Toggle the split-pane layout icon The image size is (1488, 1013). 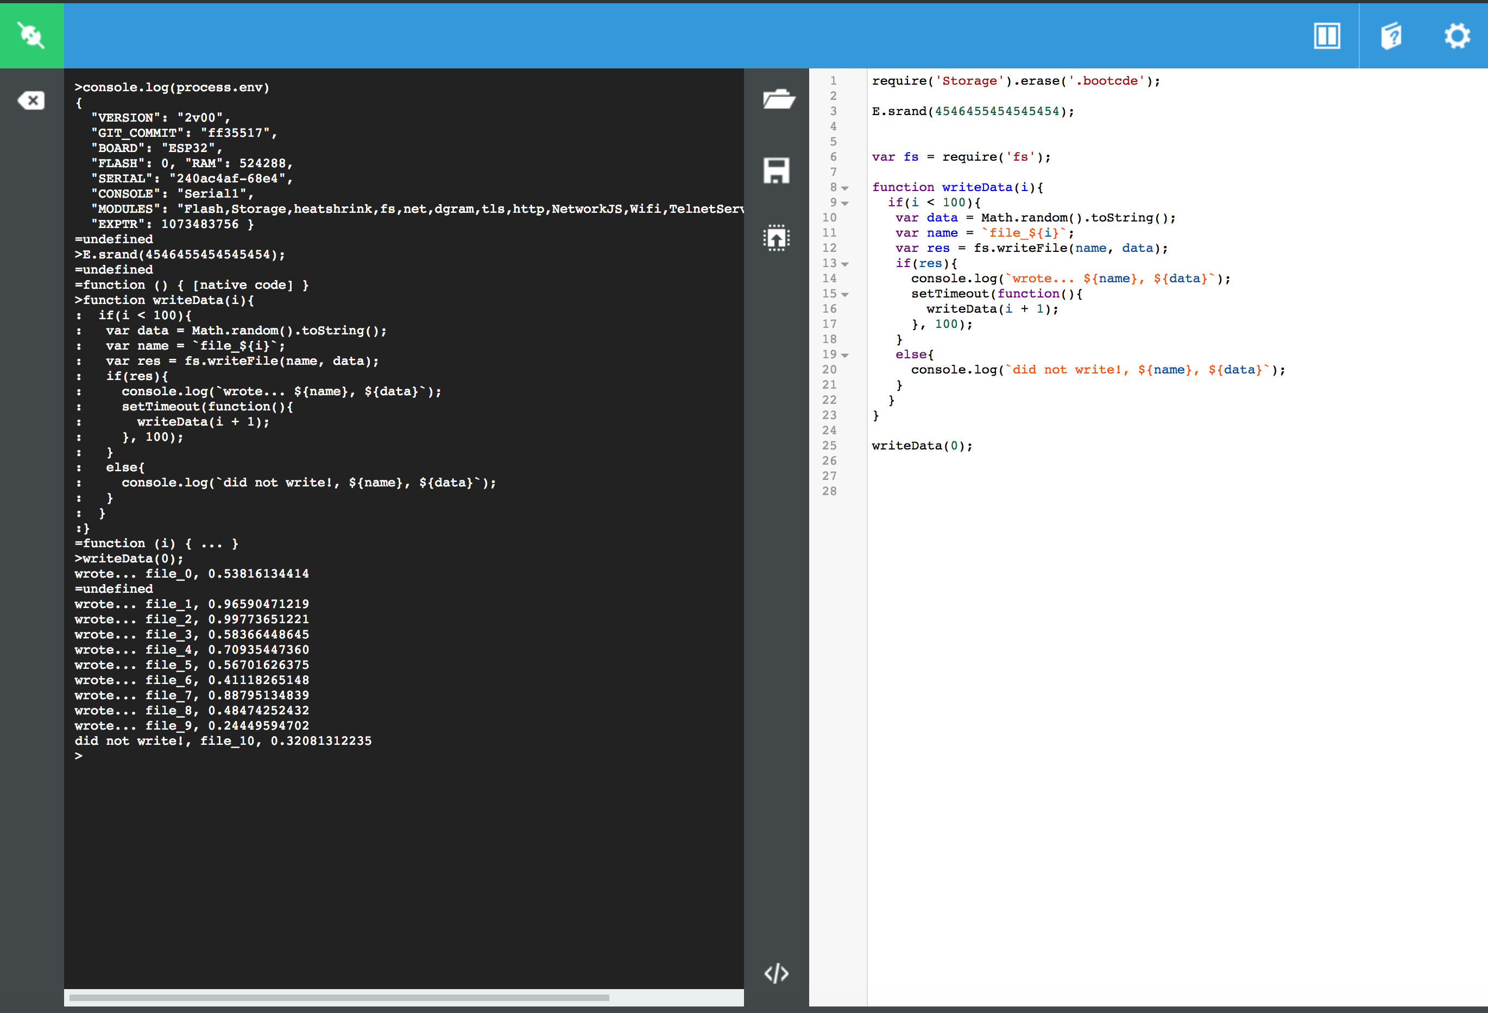[1327, 36]
